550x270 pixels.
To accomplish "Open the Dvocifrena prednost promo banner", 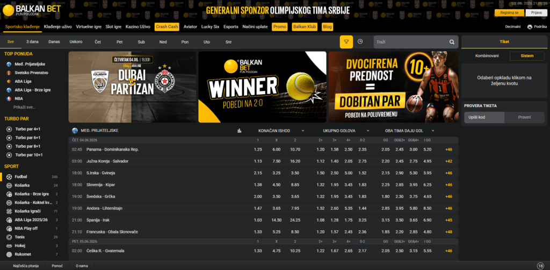I will [394, 87].
